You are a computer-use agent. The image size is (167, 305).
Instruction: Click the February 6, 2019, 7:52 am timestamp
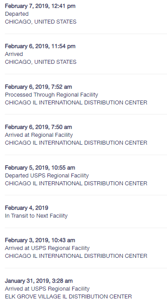pos(38,87)
